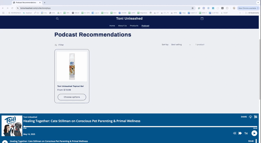Open the SEO bookmark
This screenshot has width=261, height=143.
[113, 13]
